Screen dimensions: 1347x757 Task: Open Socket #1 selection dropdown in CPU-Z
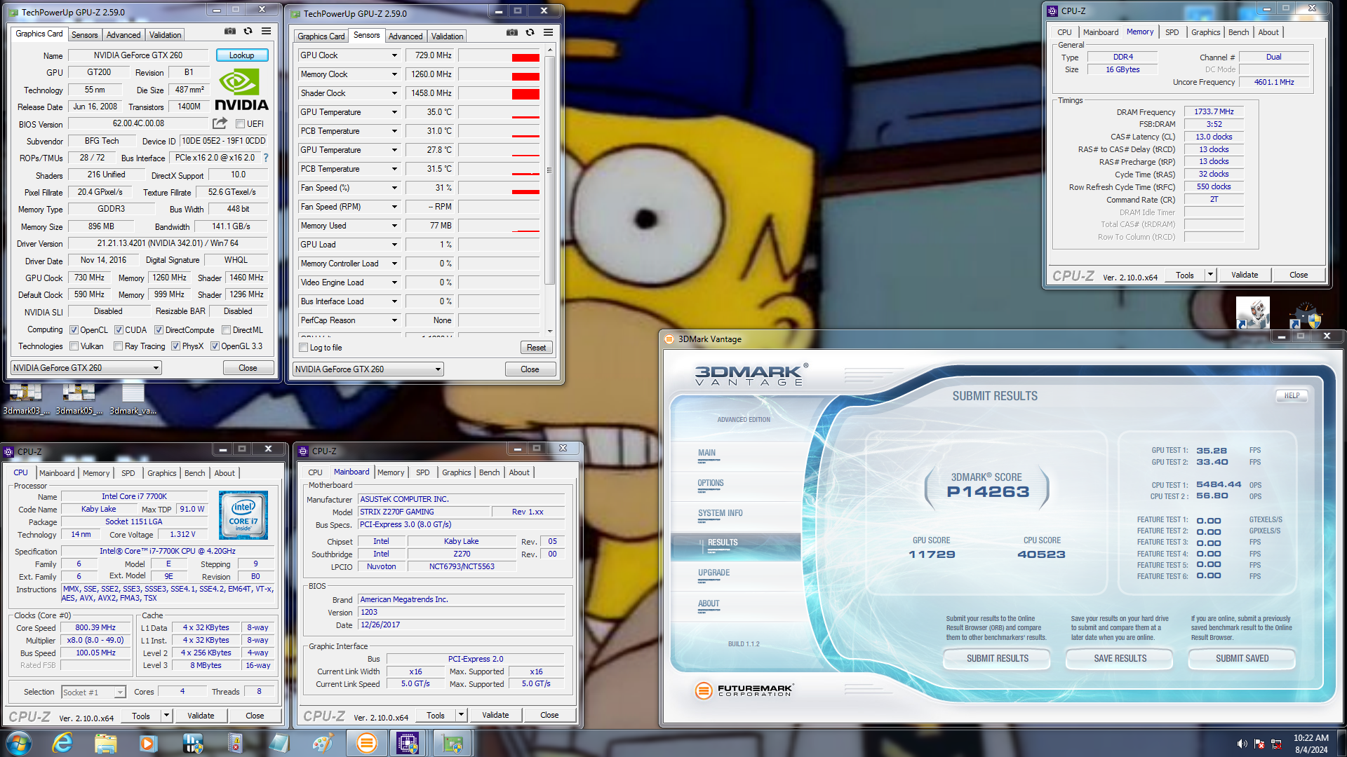pyautogui.click(x=120, y=693)
